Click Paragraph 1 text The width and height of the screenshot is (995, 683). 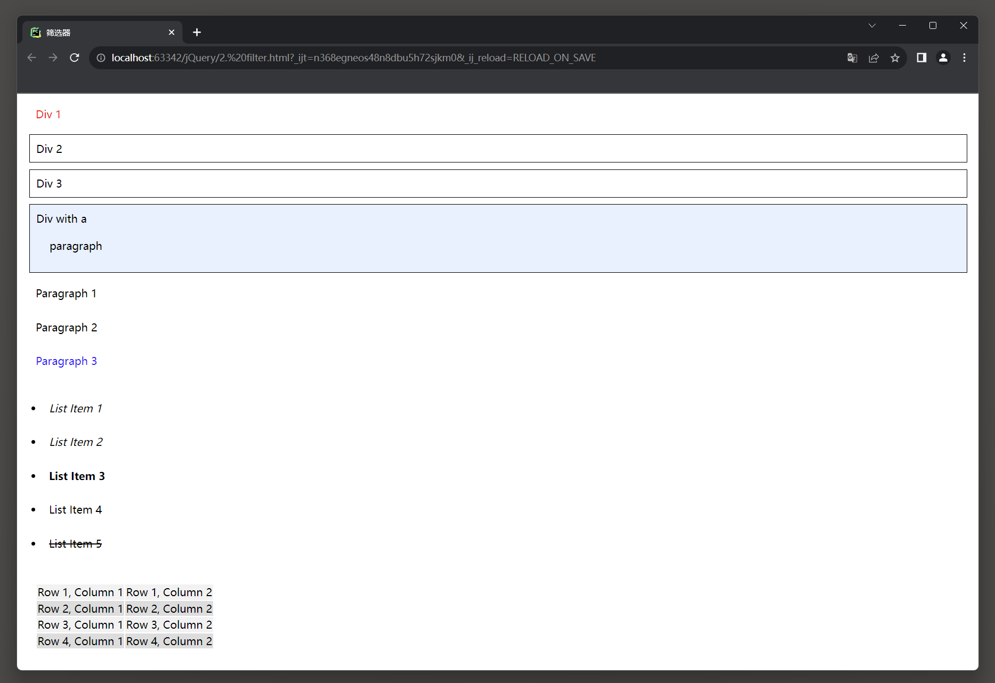pyautogui.click(x=66, y=294)
